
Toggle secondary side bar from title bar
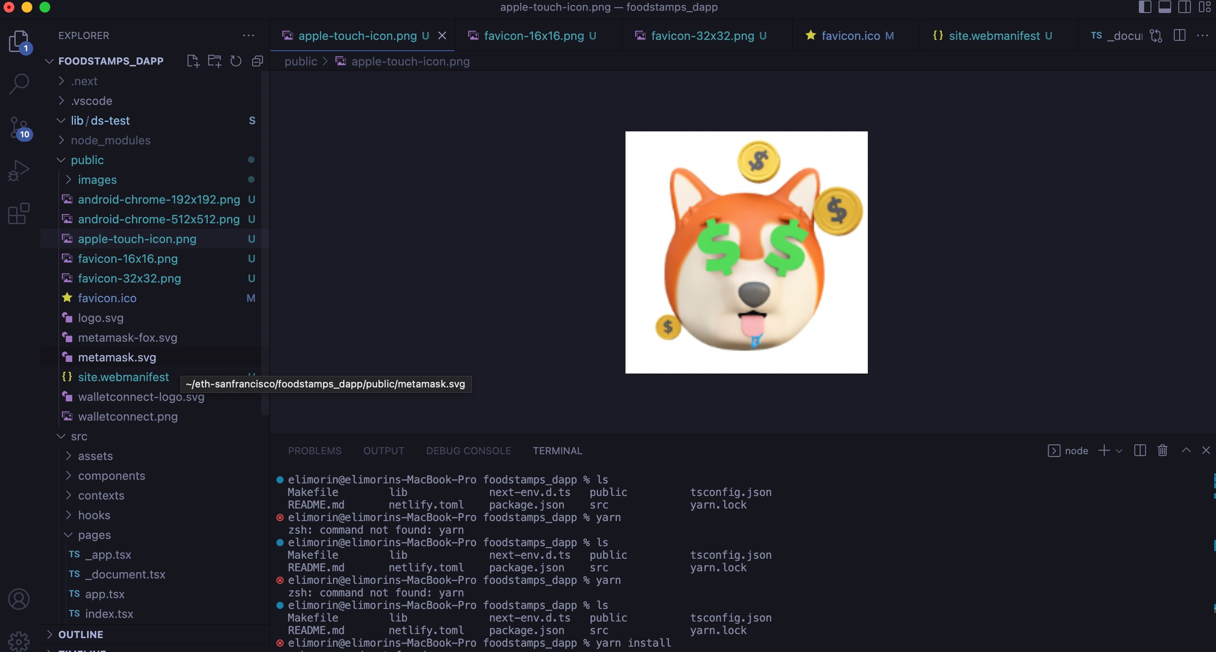click(1185, 7)
